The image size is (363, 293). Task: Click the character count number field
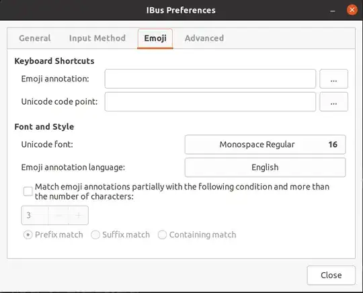(x=35, y=216)
